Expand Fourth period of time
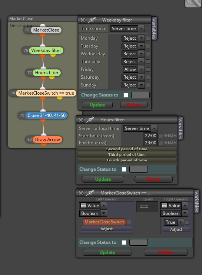The height and width of the screenshot is (275, 202). point(127,160)
